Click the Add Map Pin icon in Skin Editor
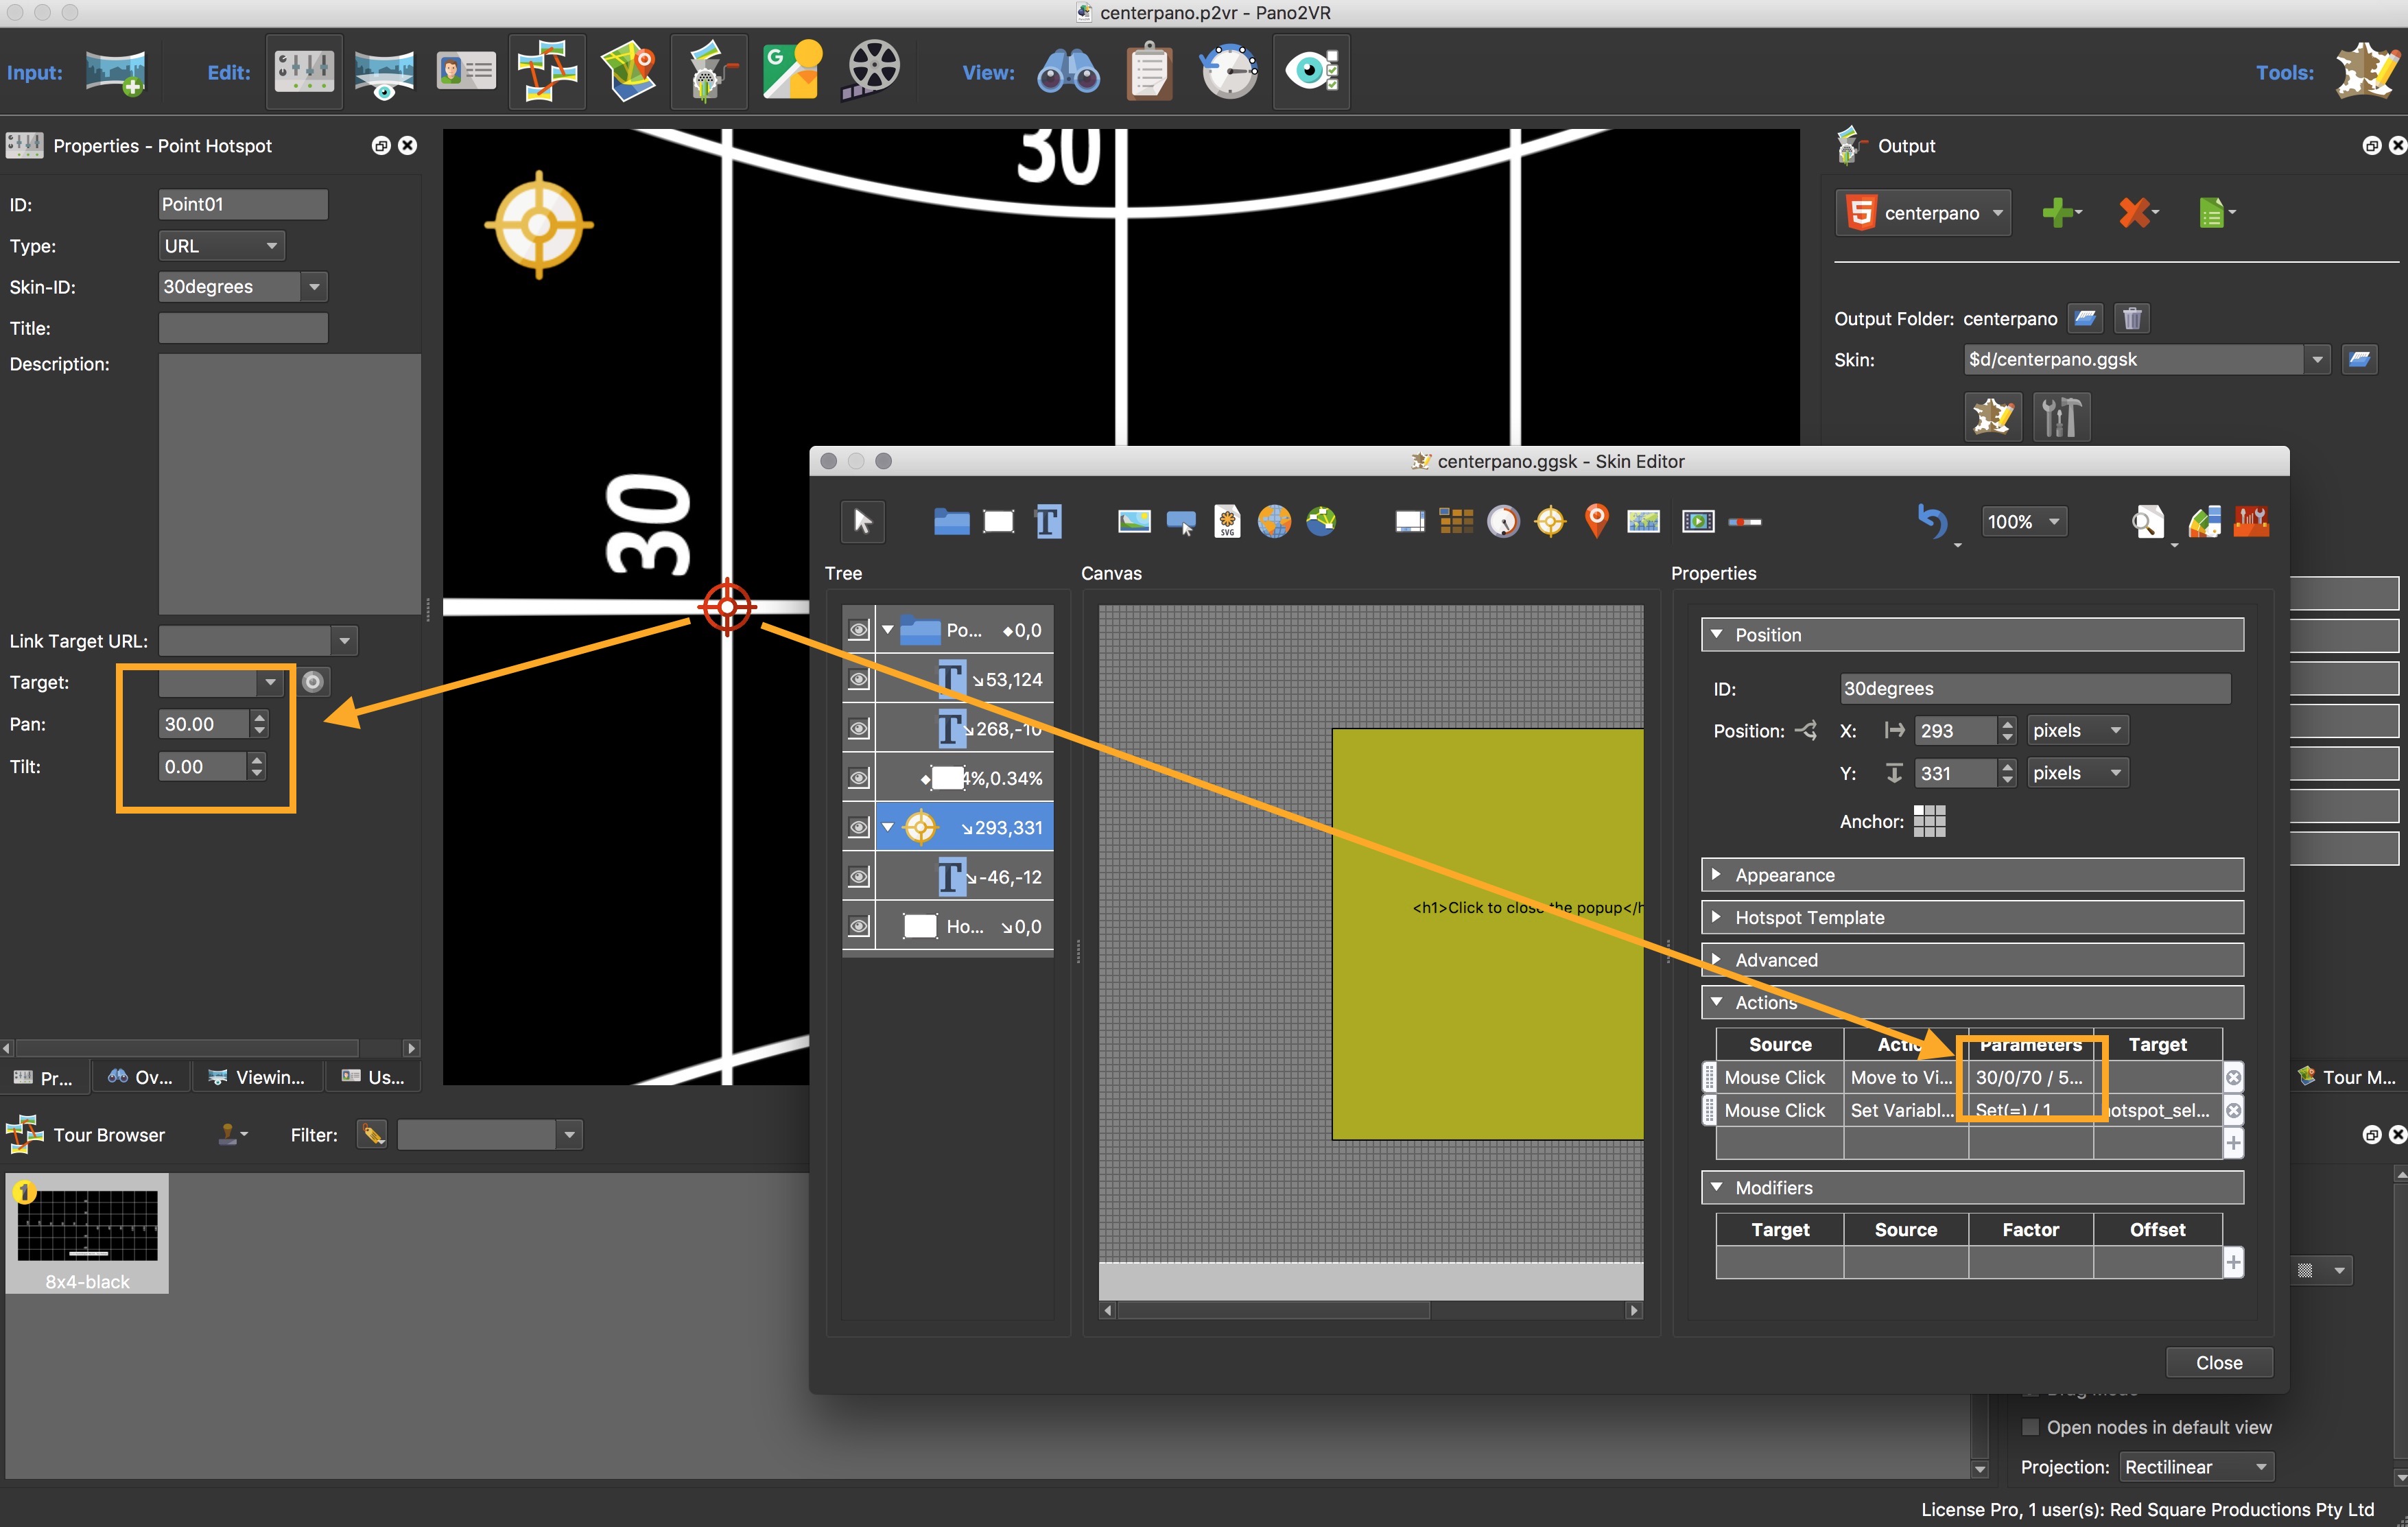Screen dimensions: 2408x1527 tap(1597, 521)
